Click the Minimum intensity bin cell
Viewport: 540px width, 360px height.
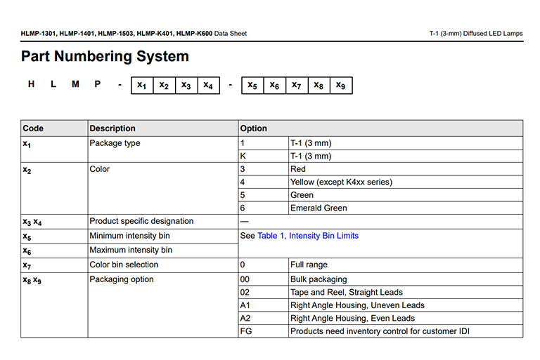point(163,236)
